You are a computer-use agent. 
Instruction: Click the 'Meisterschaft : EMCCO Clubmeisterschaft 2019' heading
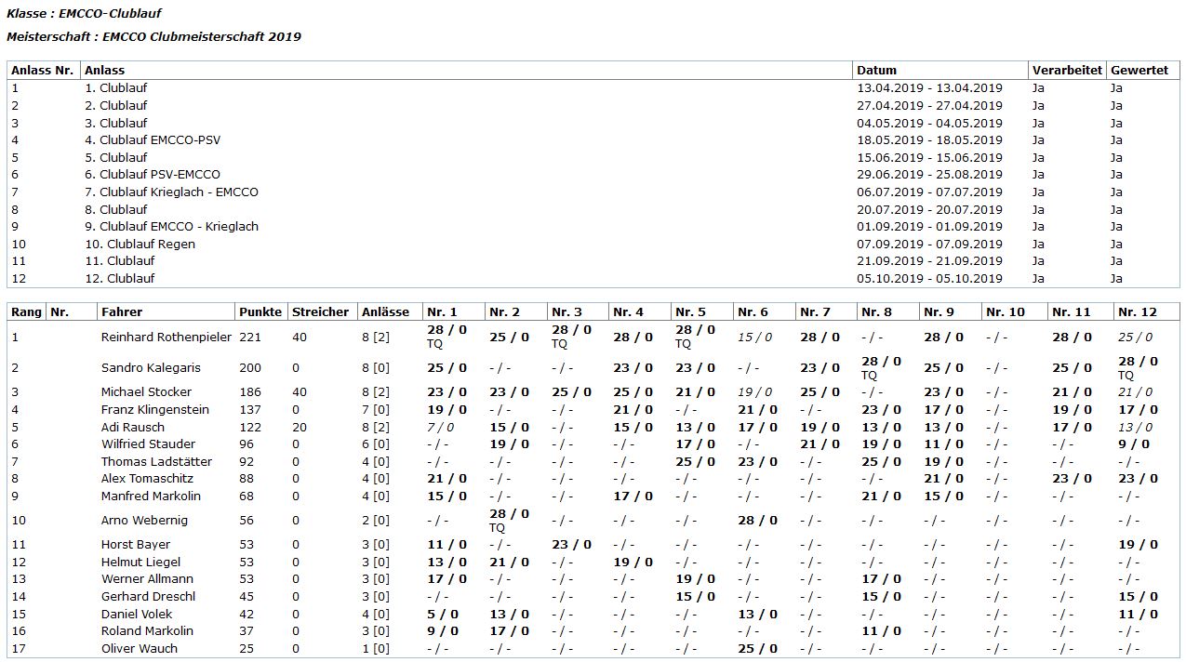[153, 37]
